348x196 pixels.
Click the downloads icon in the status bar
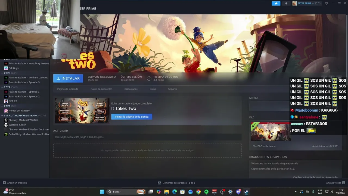click(x=160, y=183)
